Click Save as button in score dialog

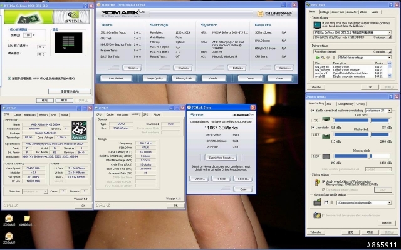pyautogui.click(x=243, y=179)
